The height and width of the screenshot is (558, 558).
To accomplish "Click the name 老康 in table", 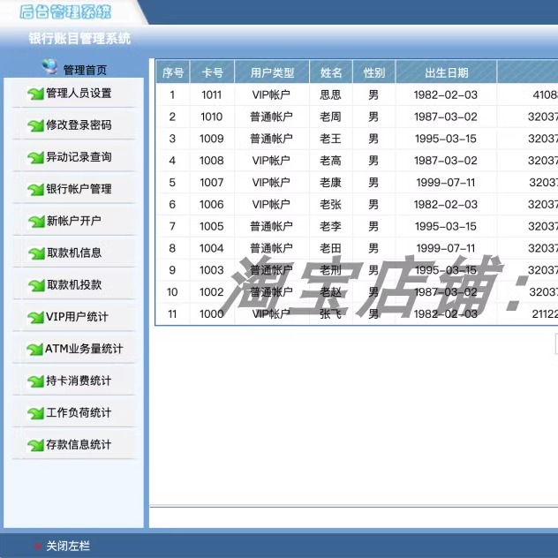I will 330,183.
